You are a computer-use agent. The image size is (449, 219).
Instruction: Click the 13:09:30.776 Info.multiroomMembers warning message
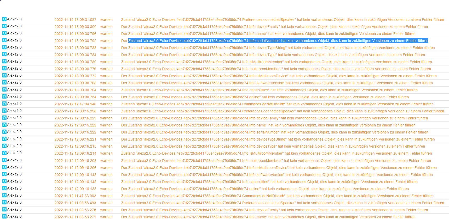[x=276, y=69]
